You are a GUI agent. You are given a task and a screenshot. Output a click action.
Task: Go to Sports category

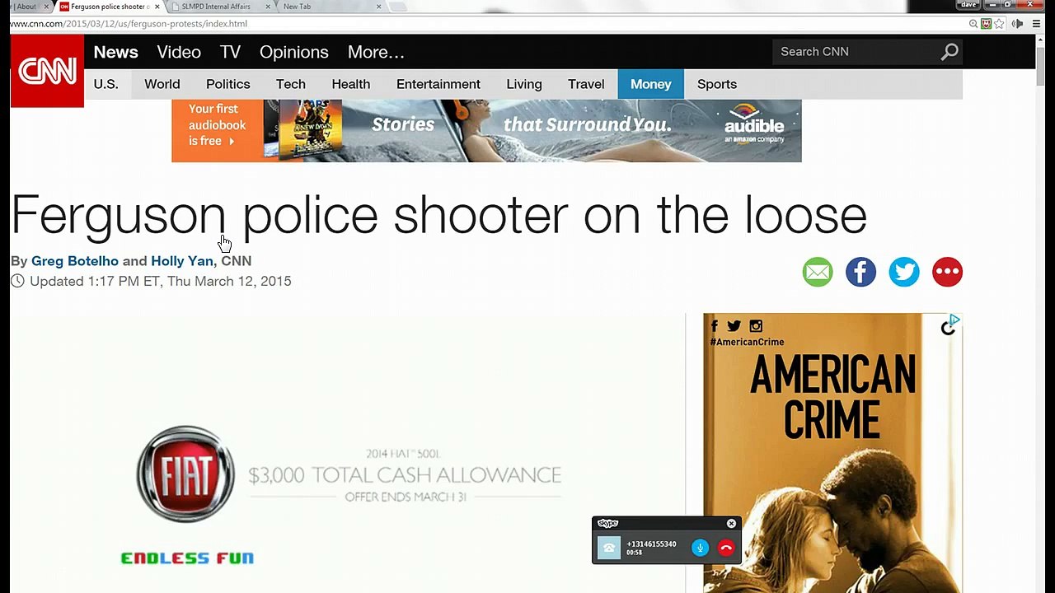[717, 84]
